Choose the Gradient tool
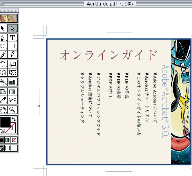Screen dimensions: 192x176 tap(13, 92)
